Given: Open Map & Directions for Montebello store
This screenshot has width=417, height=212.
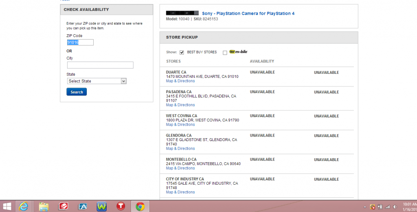Looking at the screenshot, I should [x=180, y=168].
